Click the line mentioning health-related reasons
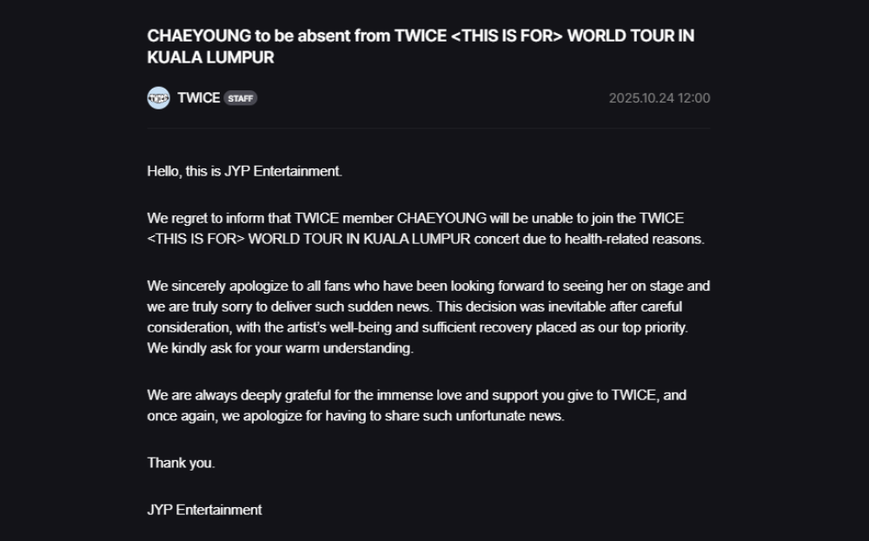Image resolution: width=869 pixels, height=541 pixels. click(x=426, y=239)
